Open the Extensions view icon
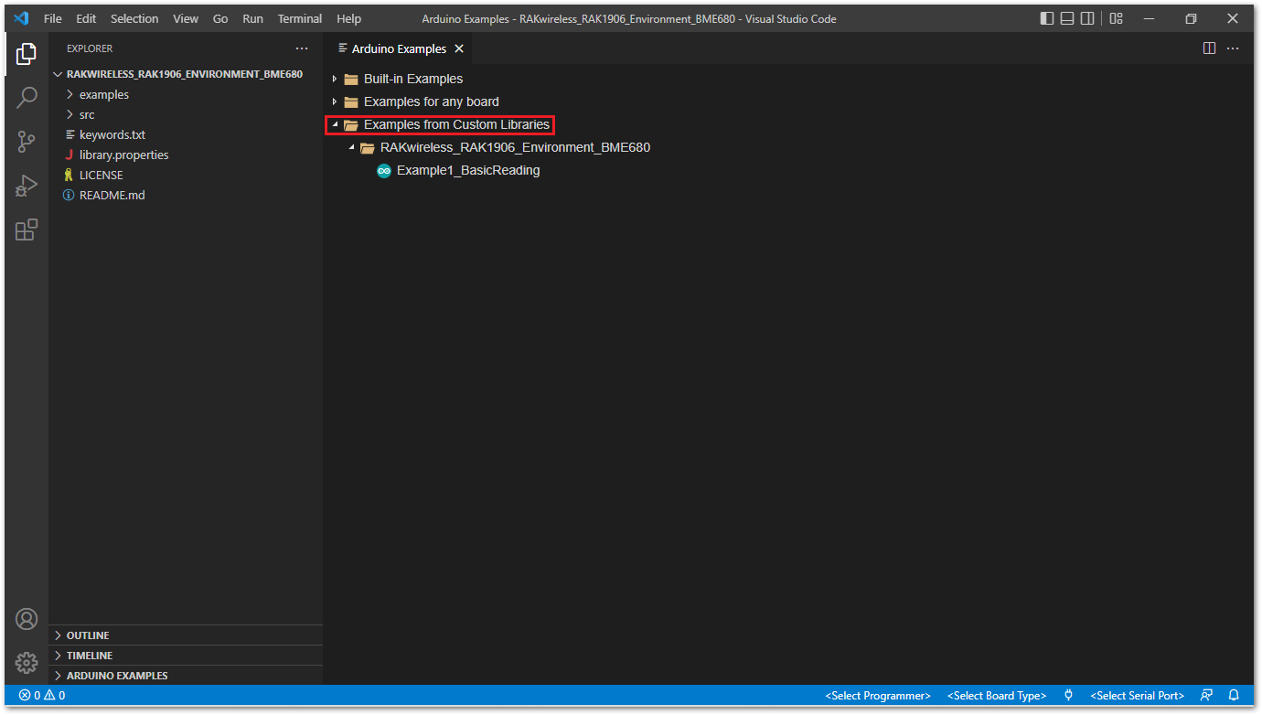Viewport: 1262px width, 715px height. click(26, 229)
